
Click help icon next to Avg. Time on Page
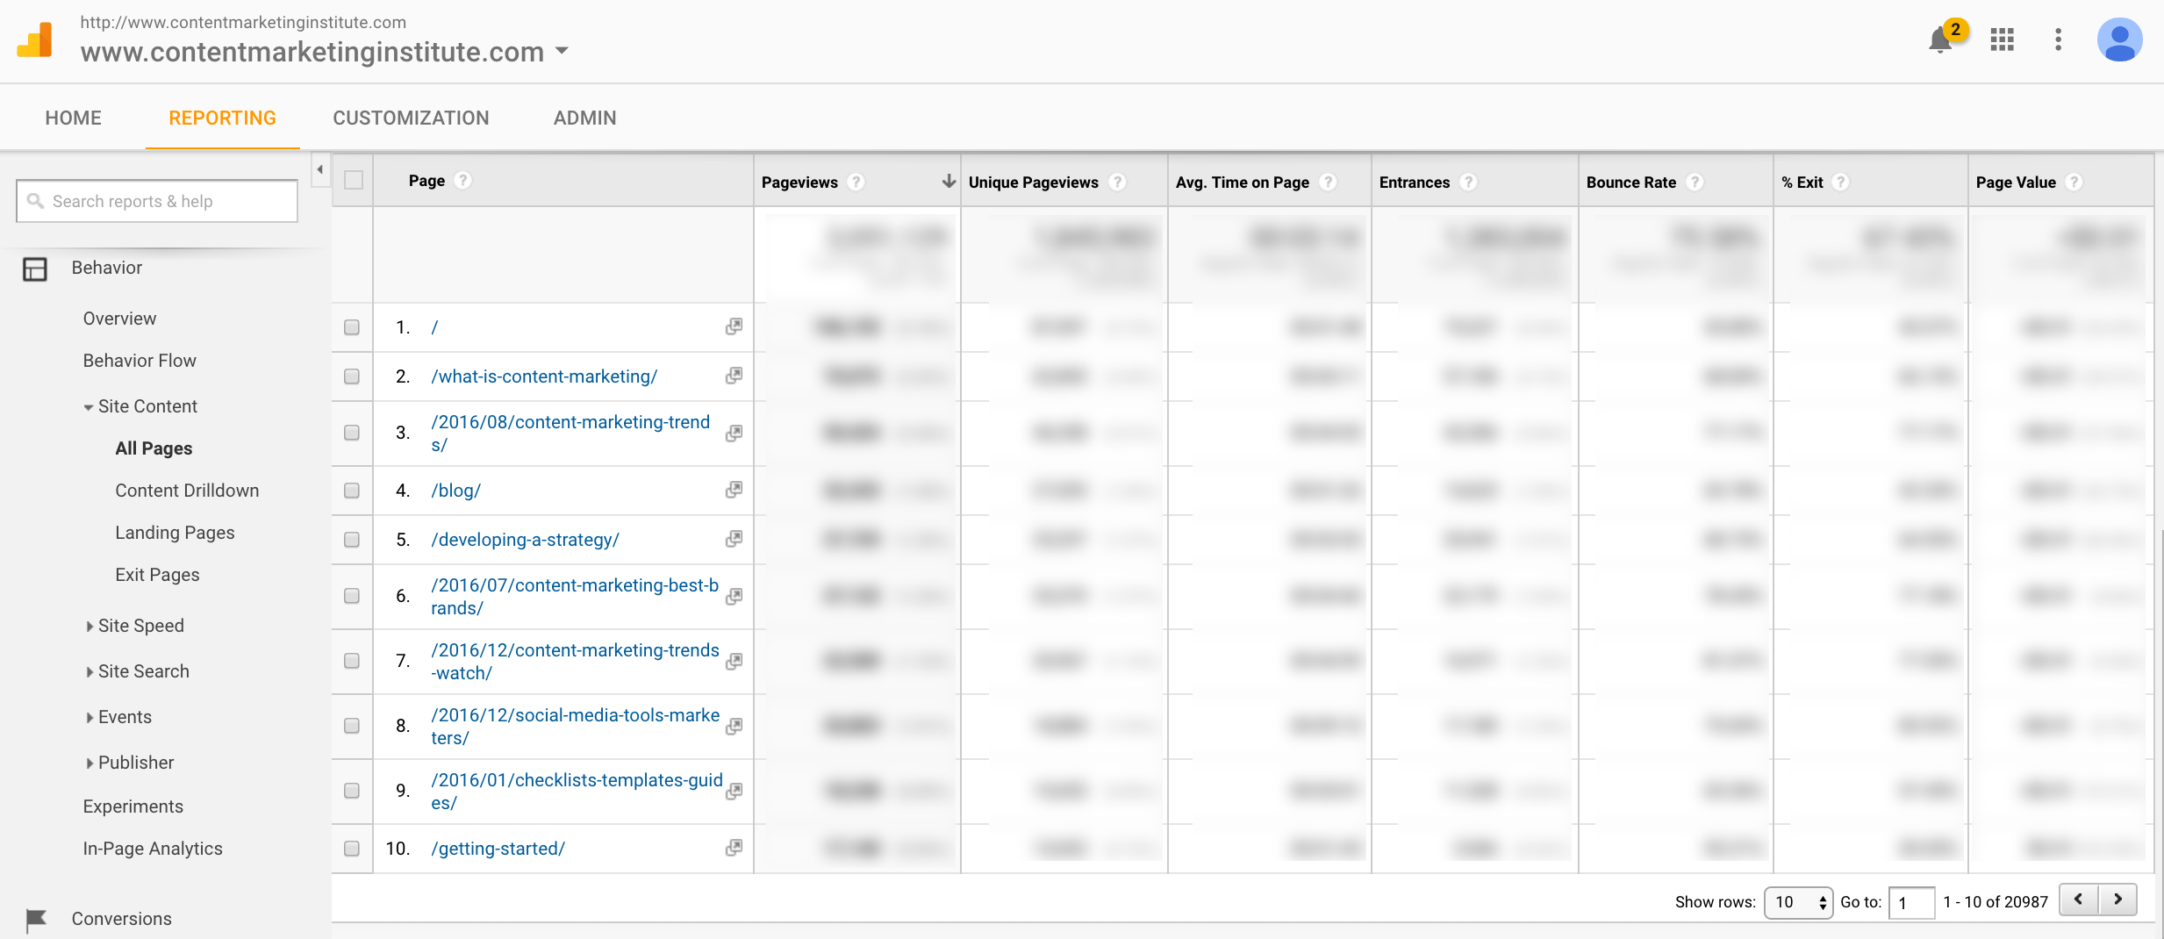[x=1328, y=182]
